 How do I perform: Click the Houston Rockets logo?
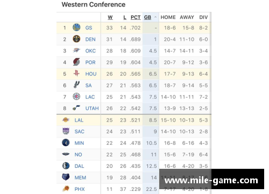coord(76,73)
